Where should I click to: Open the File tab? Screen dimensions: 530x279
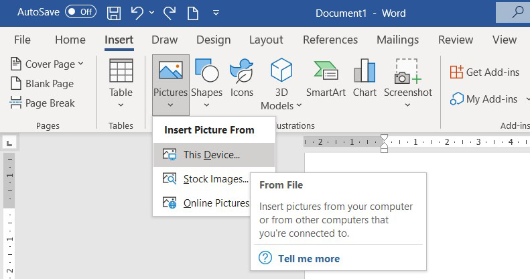(22, 40)
